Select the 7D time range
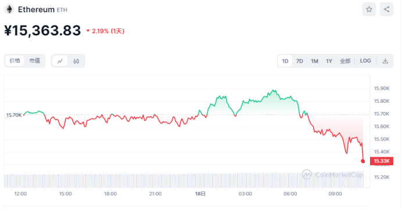This screenshot has width=402, height=210. point(299,61)
